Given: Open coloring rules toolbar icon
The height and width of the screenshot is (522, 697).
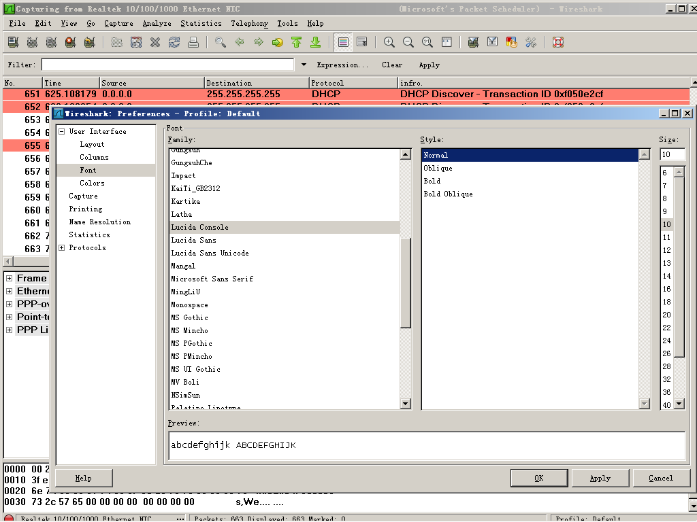Looking at the screenshot, I should (x=512, y=42).
